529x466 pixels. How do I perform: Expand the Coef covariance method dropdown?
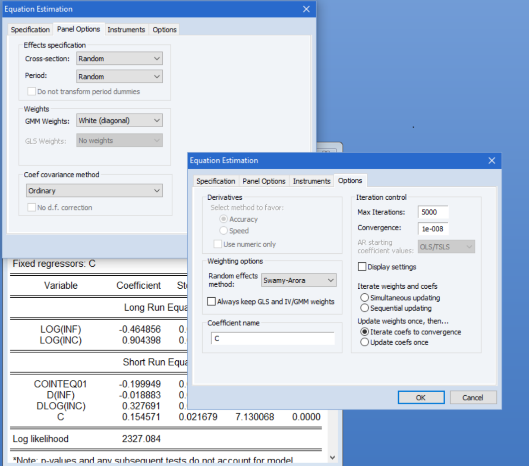pyautogui.click(x=94, y=191)
